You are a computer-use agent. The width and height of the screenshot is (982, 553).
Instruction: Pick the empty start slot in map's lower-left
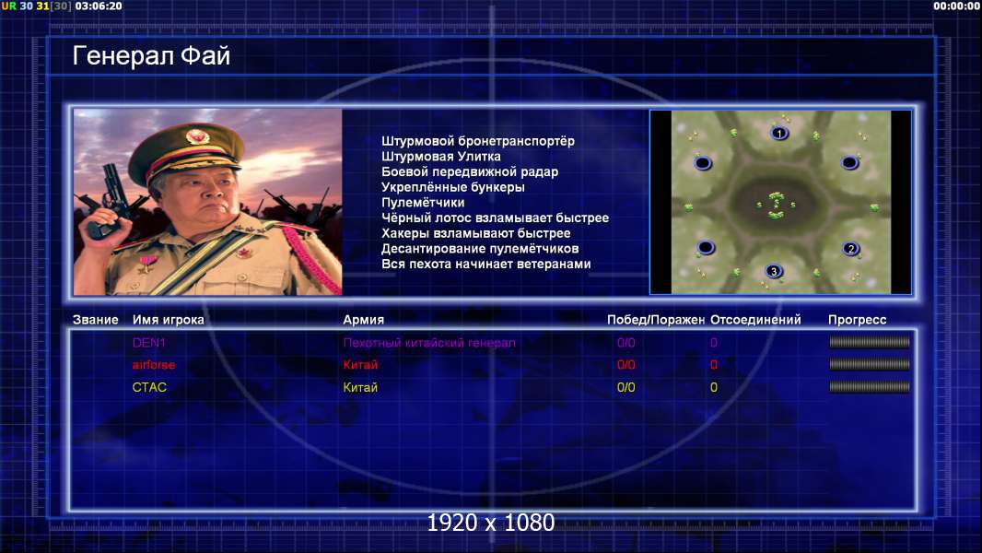[x=706, y=247]
